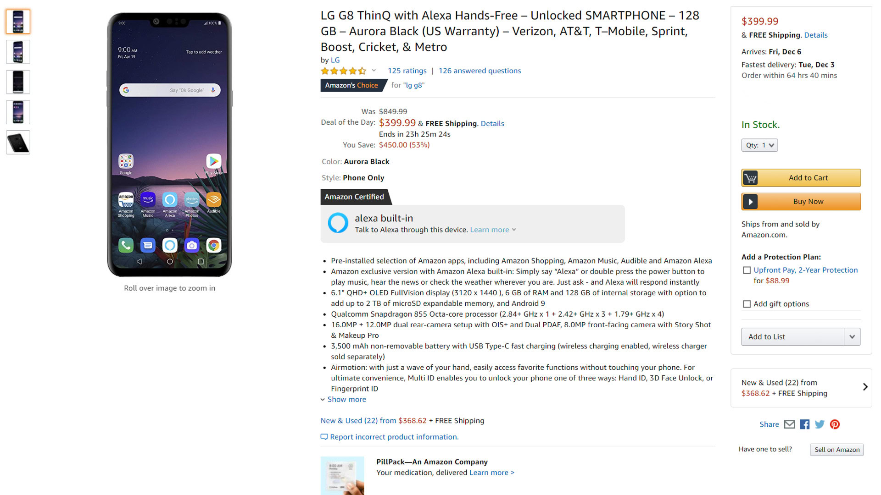Open the 125 ratings link
The image size is (881, 495).
[x=407, y=71]
